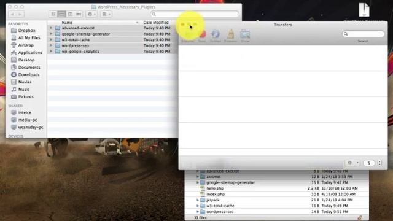
Task: Click the Reload icon in Transfers toolbar
Action: (216, 34)
